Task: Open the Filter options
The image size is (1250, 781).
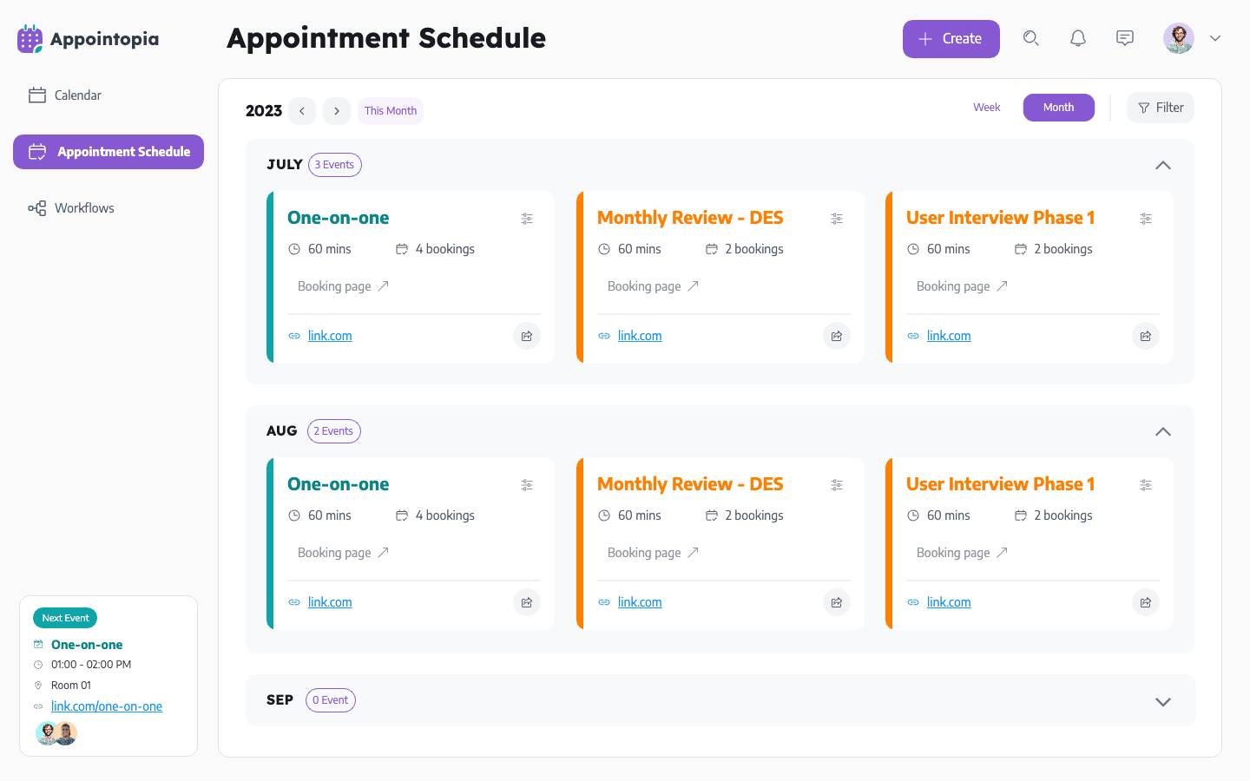Action: coord(1161,108)
